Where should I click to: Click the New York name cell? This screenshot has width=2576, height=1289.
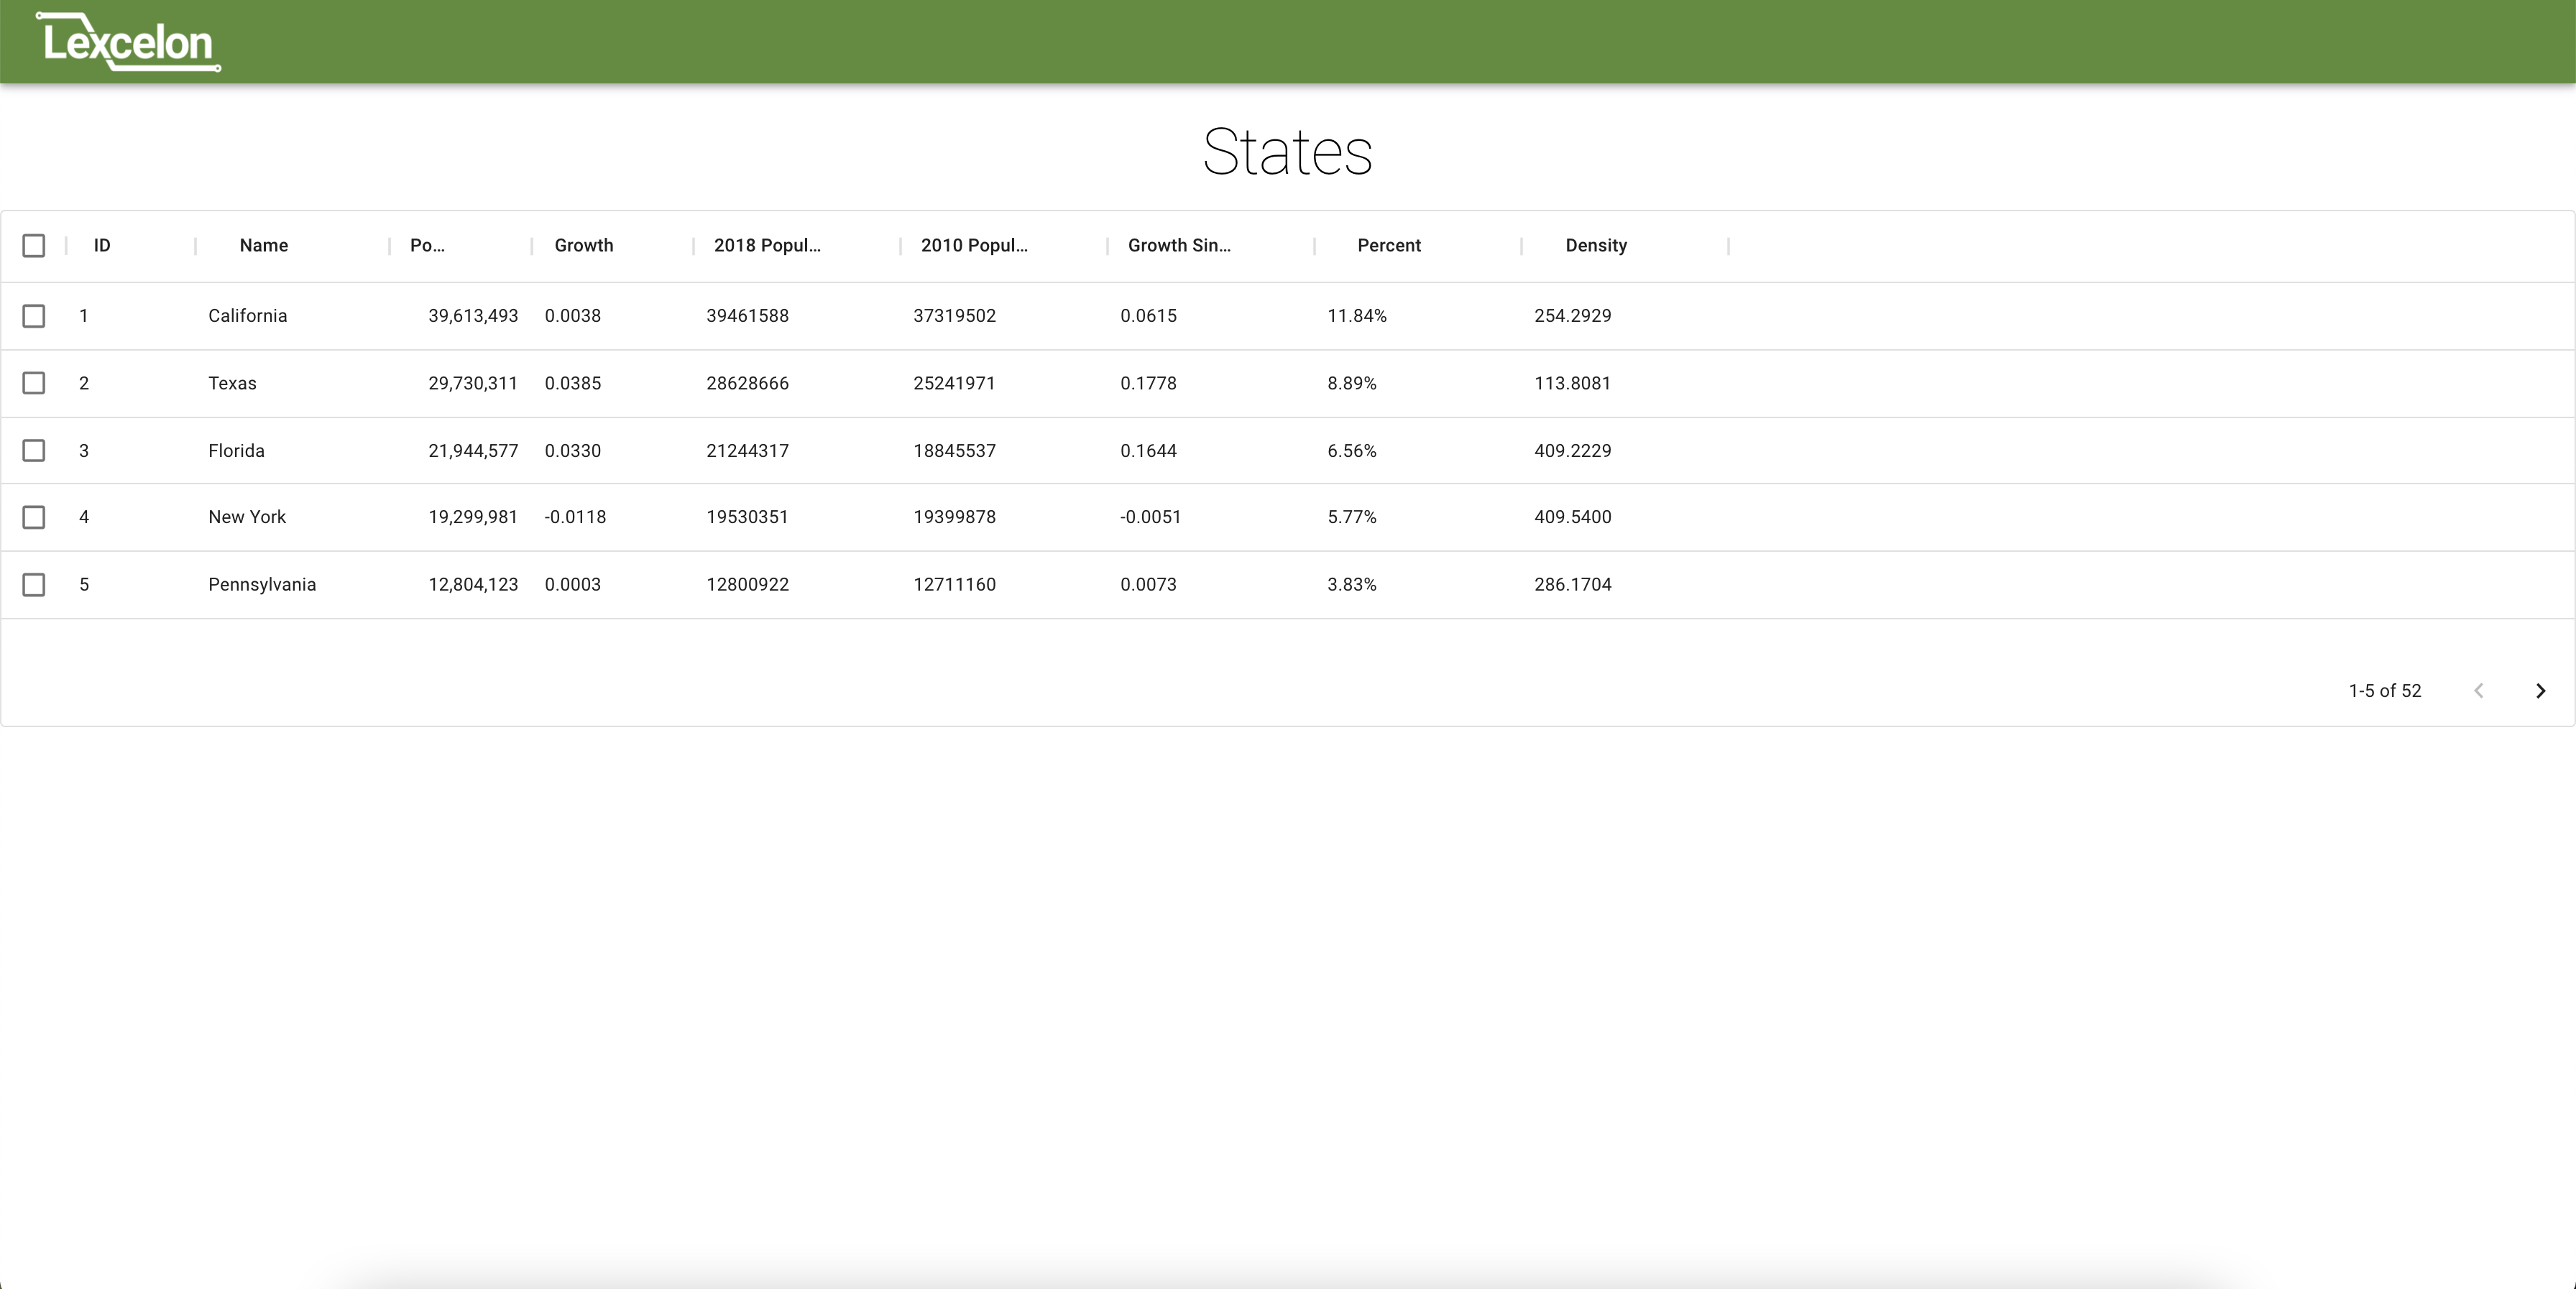point(247,517)
